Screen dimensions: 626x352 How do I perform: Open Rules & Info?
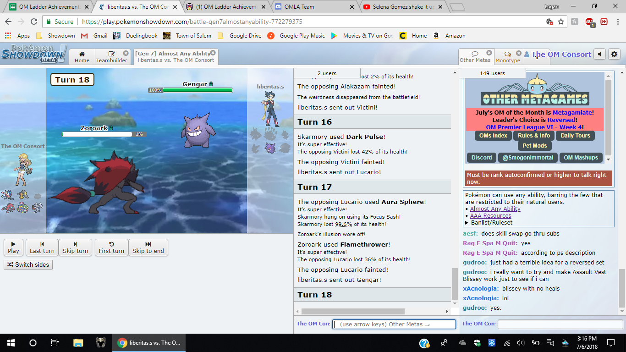coord(534,136)
